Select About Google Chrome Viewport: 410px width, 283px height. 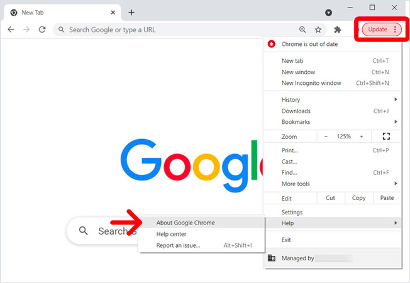[186, 223]
